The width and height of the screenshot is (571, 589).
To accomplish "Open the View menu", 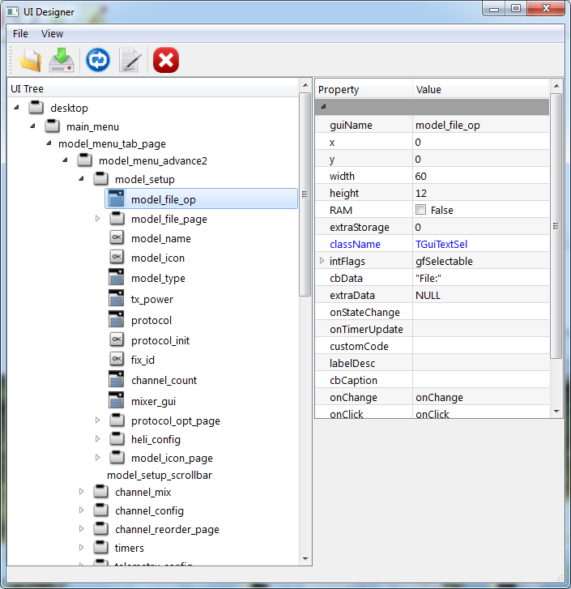I will pyautogui.click(x=52, y=34).
